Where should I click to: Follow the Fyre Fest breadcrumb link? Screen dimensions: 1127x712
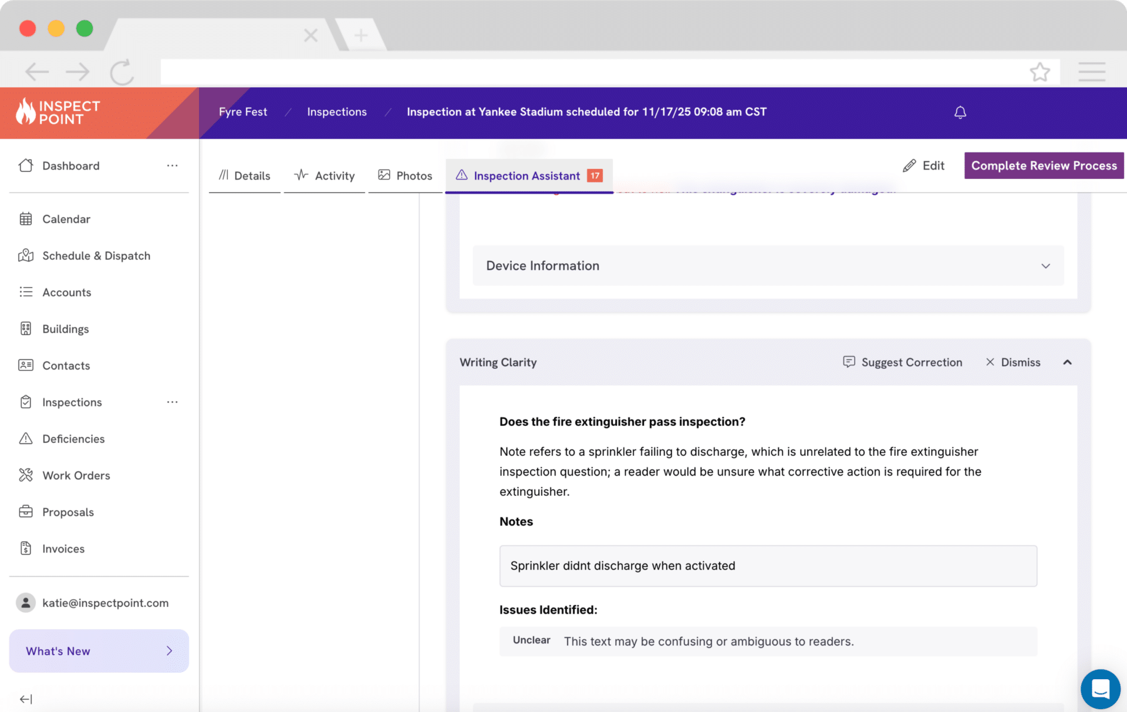[x=243, y=112]
